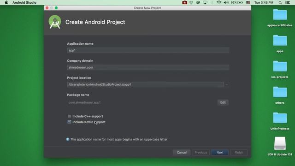The width and height of the screenshot is (295, 166).
Task: Click the AirPlay display menu bar icon
Action: pos(205,2)
